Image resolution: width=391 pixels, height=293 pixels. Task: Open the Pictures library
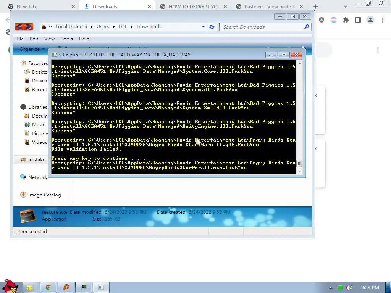click(36, 133)
